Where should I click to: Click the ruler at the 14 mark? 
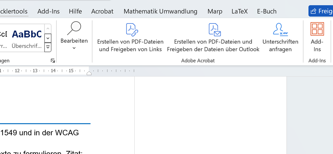[53, 71]
